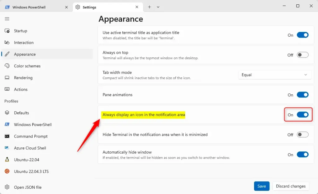Viewport: 318px width, 194px height.
Task: Close the Settings tab
Action: coord(137,7)
